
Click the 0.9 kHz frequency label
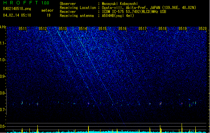(x=3, y=76)
